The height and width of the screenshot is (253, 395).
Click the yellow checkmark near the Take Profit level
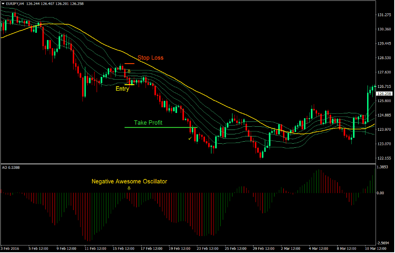coord(190,138)
